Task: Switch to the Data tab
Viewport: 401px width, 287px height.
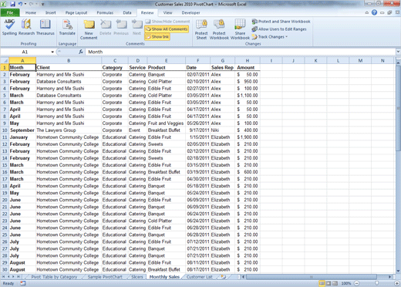Action: pos(127,12)
